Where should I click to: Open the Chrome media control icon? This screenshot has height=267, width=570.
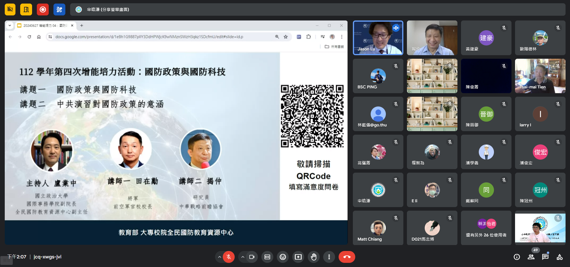(323, 37)
